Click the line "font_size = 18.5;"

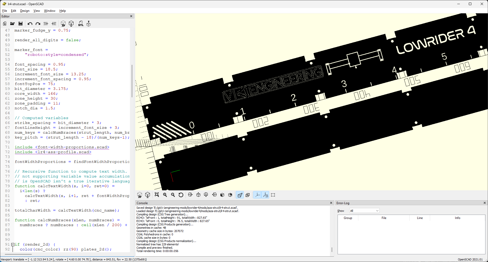click(x=36, y=69)
